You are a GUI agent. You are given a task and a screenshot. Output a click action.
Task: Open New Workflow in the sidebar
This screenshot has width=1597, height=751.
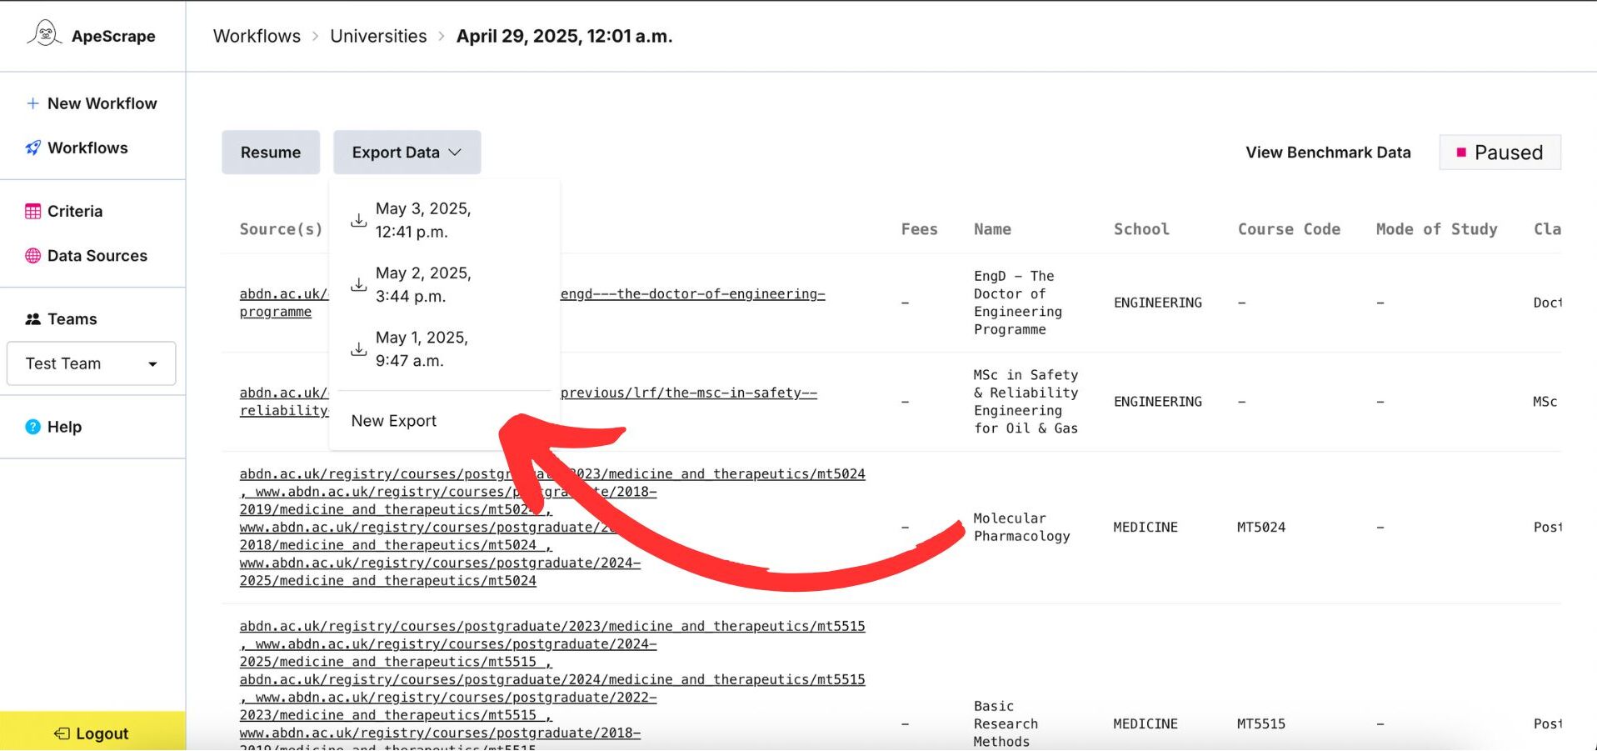(92, 103)
